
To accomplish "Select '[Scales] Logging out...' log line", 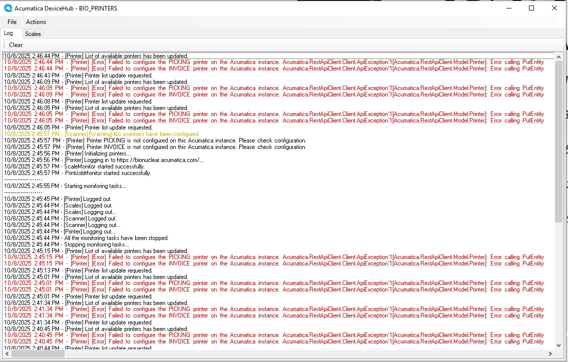I will point(60,212).
